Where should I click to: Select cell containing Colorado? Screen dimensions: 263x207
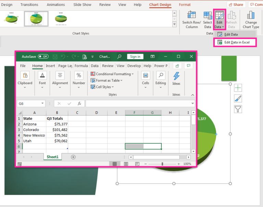pyautogui.click(x=34, y=130)
